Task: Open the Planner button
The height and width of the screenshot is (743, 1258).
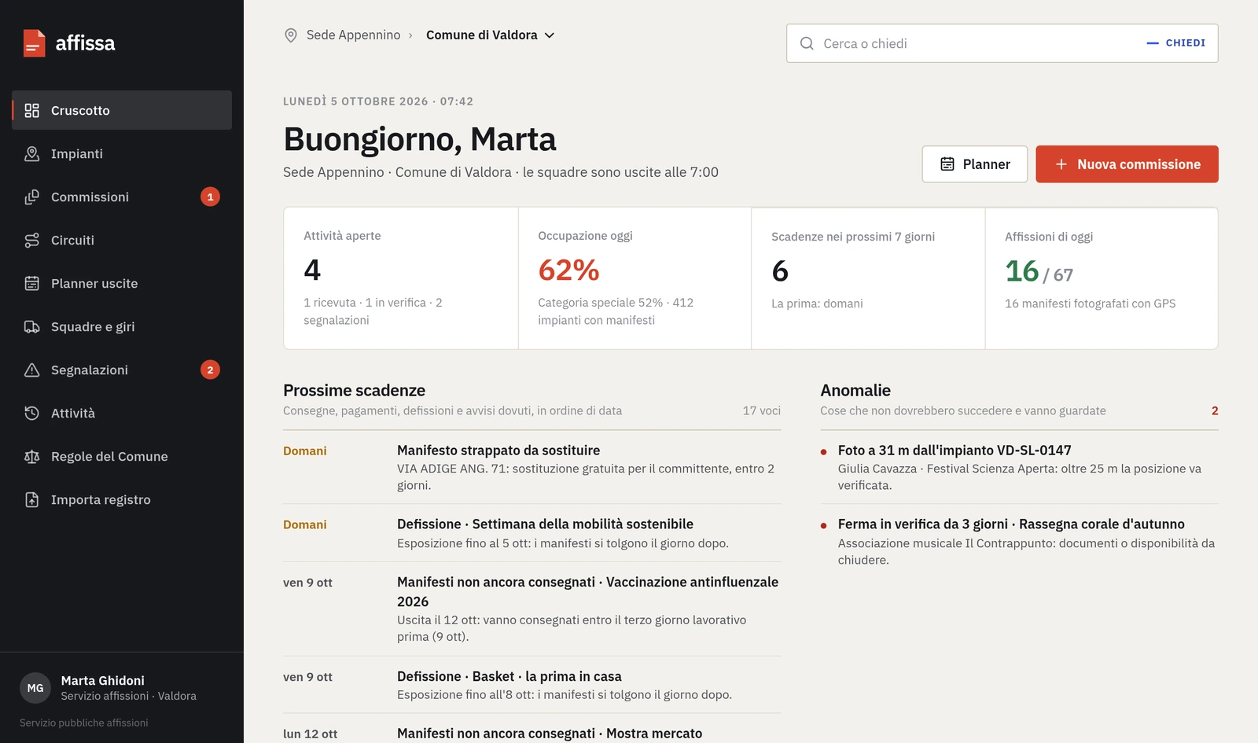Action: 975,164
